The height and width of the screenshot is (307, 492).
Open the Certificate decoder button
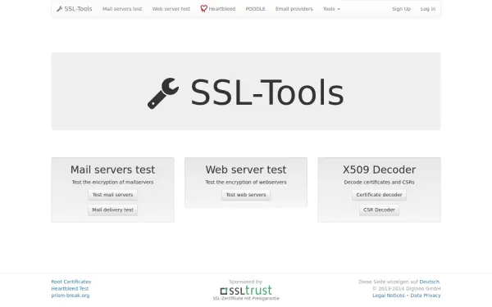379,195
